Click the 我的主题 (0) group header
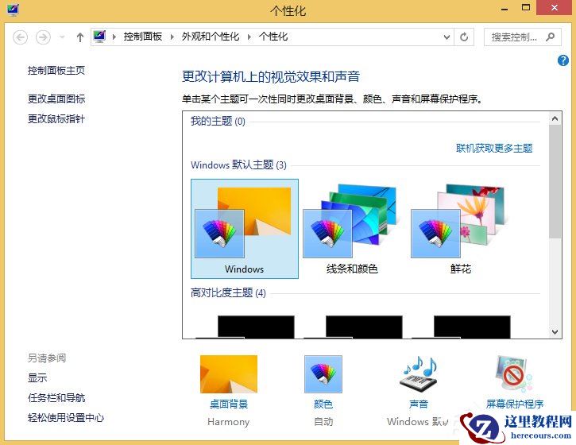This screenshot has height=445, width=576. pyautogui.click(x=218, y=121)
